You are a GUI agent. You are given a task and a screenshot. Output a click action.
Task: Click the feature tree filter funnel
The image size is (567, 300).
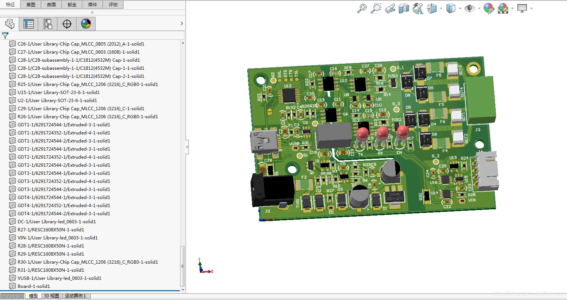coord(5,36)
